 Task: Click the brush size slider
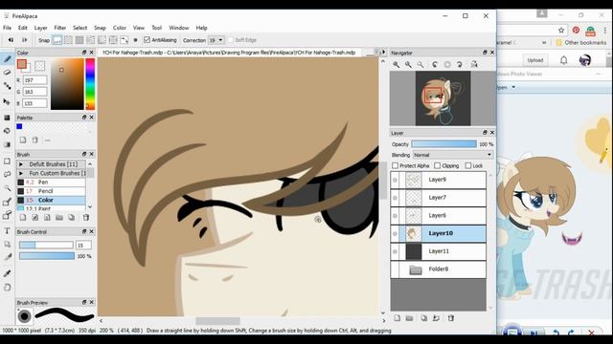pyautogui.click(x=46, y=245)
